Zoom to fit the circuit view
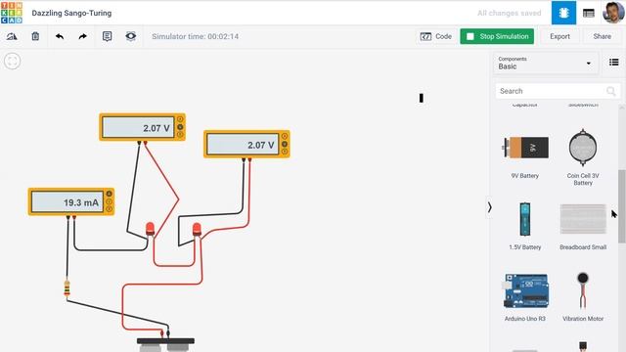This screenshot has height=352, width=626. 13,61
